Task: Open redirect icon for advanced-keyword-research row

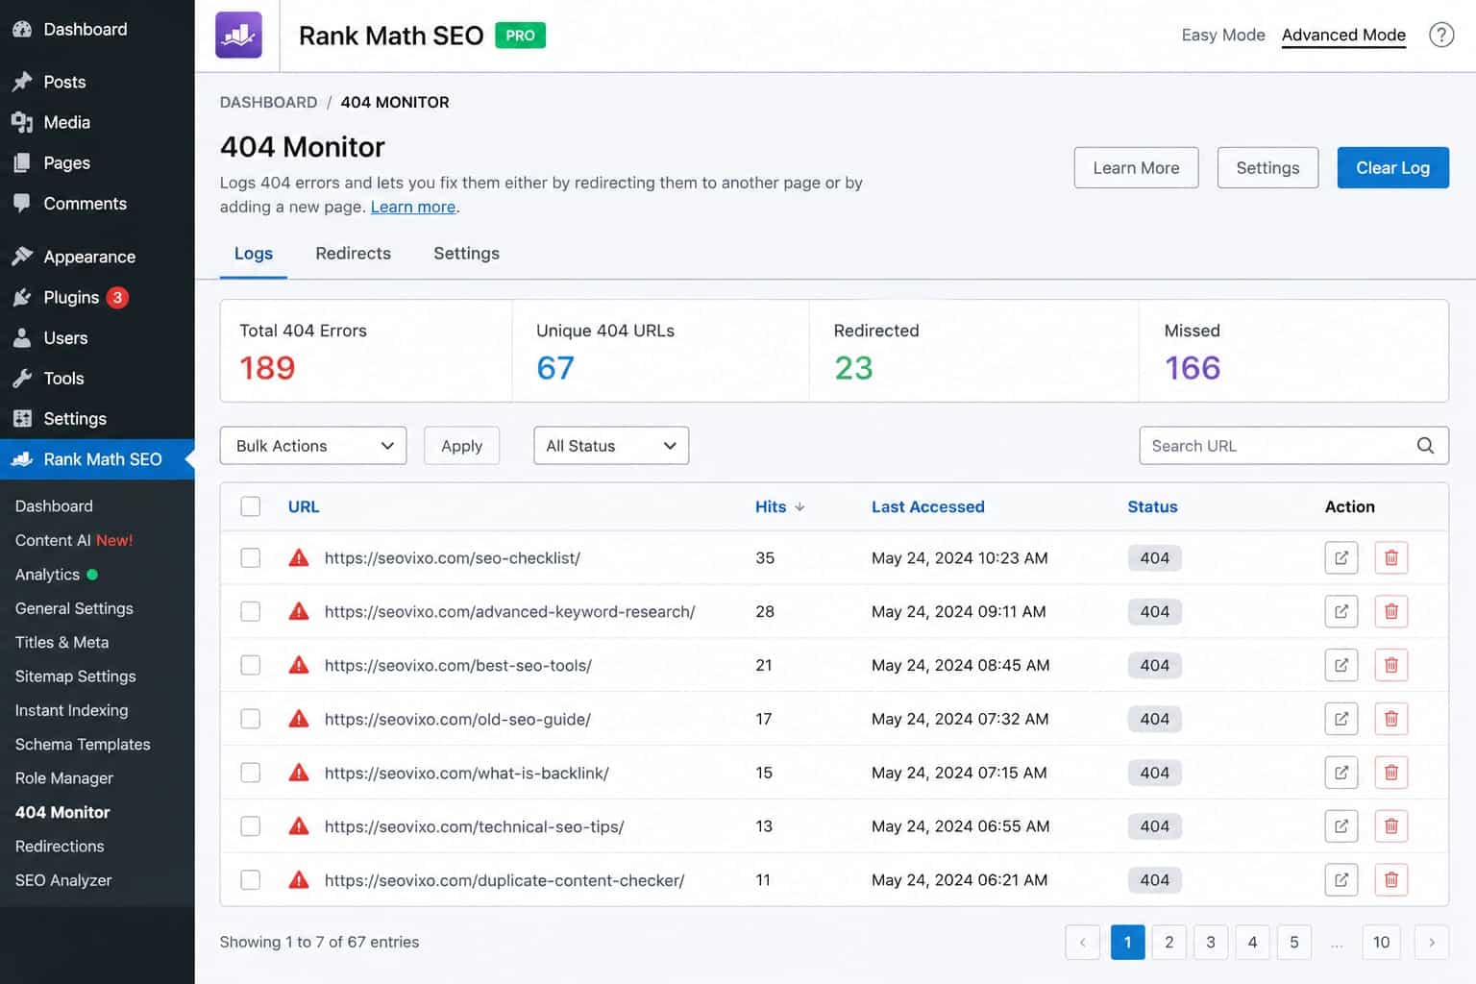Action: (1341, 612)
